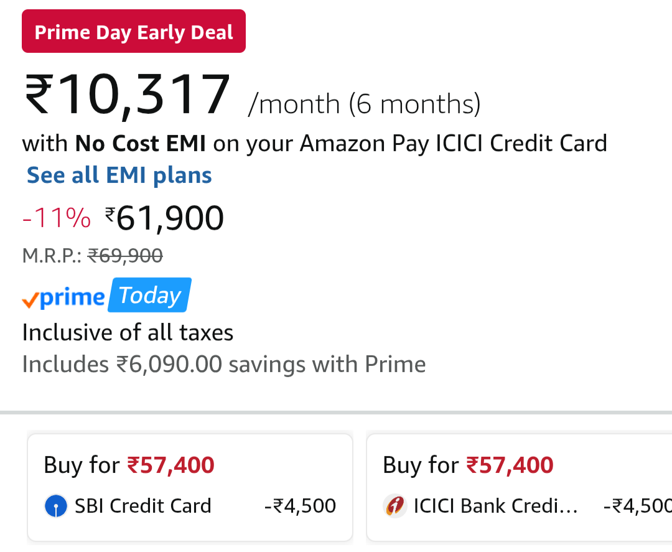The width and height of the screenshot is (672, 552).
Task: Click the SBI bank logo icon
Action: (56, 506)
